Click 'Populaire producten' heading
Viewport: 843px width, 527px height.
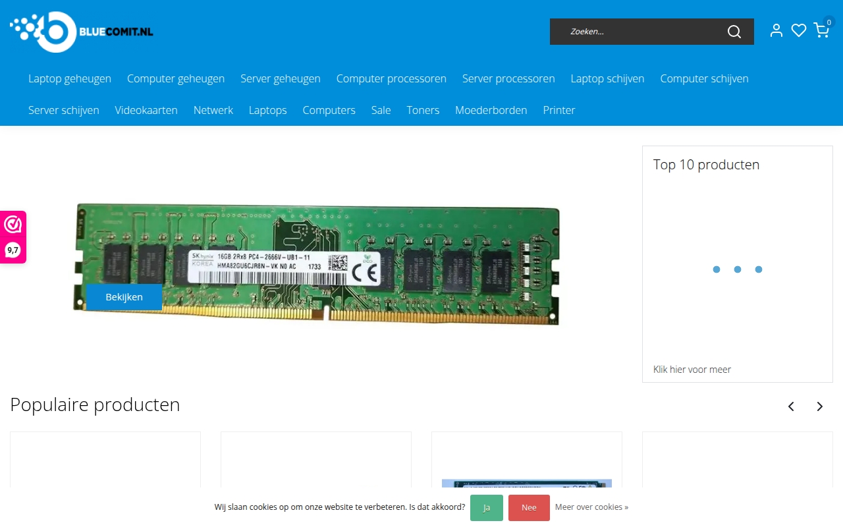pos(95,404)
